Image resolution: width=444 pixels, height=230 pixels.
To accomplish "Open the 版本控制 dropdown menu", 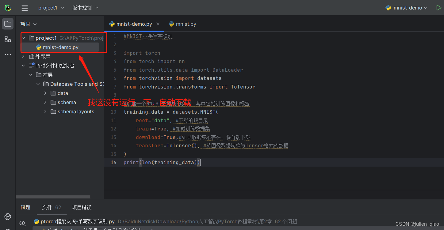I will (x=86, y=8).
